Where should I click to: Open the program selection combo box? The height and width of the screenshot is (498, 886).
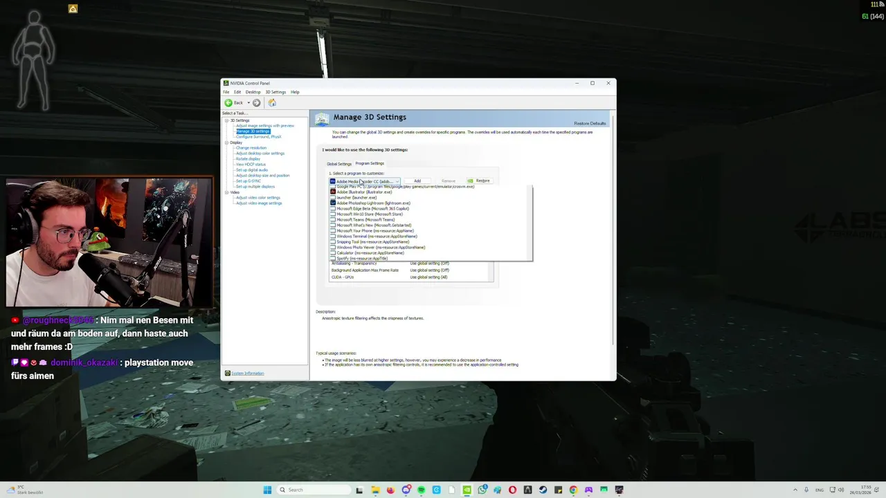pyautogui.click(x=365, y=181)
